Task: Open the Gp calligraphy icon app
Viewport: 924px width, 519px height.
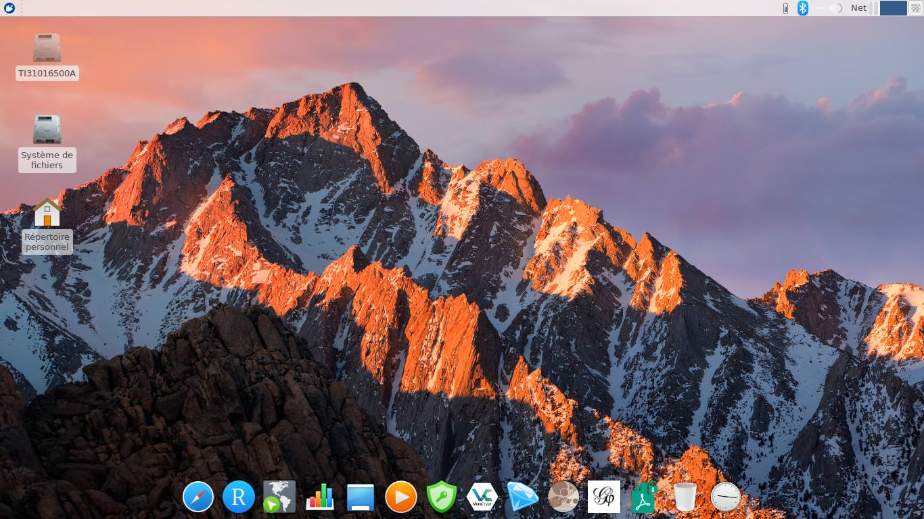Action: [604, 497]
